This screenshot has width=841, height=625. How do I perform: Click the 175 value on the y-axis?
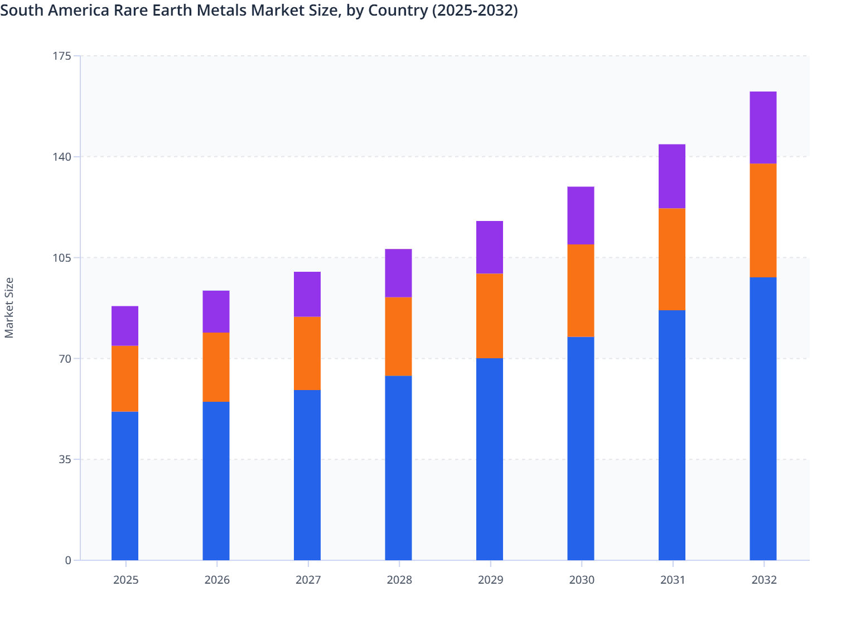pyautogui.click(x=63, y=56)
